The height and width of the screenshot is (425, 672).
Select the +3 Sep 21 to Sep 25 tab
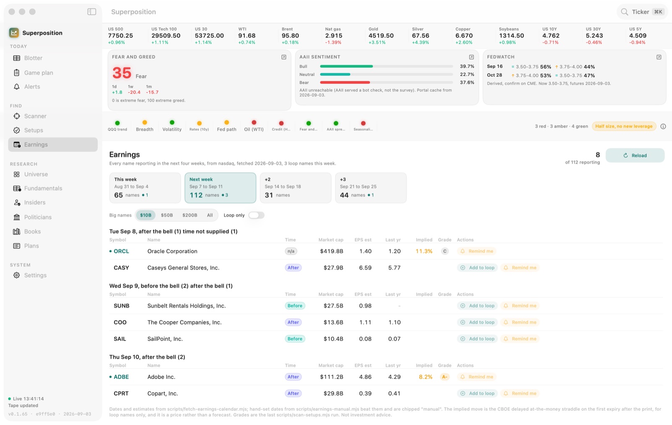tap(371, 188)
